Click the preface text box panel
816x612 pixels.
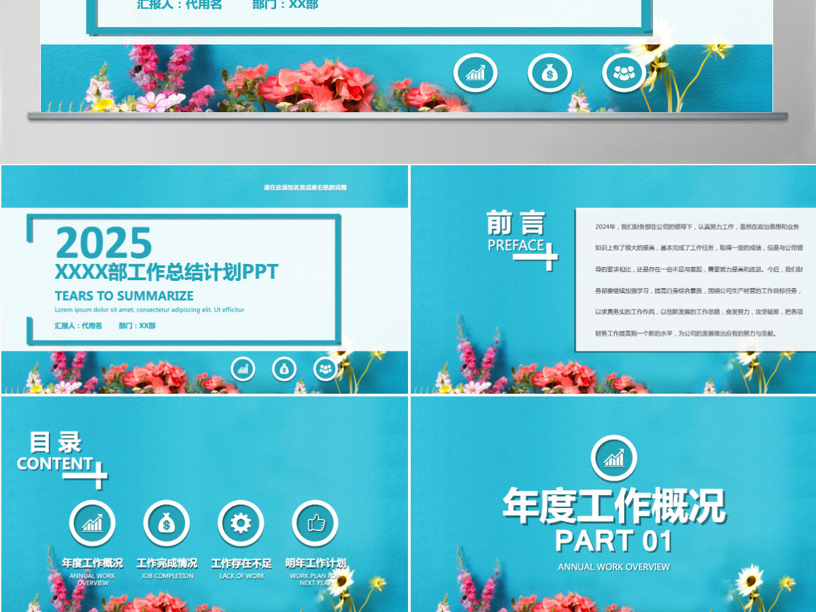point(695,279)
